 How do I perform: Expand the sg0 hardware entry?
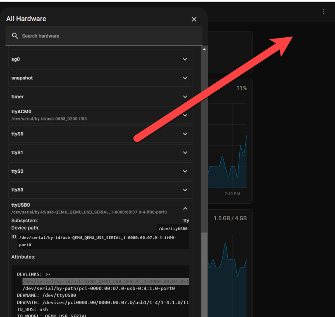pos(100,59)
